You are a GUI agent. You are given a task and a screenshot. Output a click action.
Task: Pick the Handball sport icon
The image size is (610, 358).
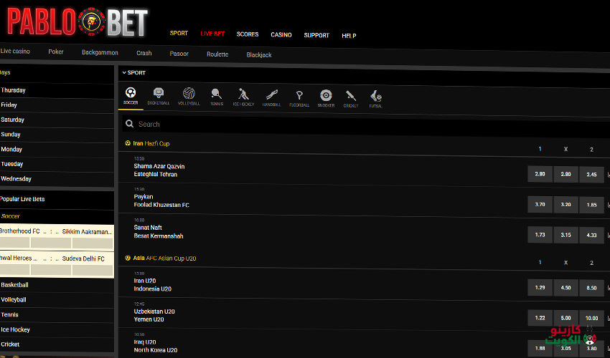(271, 96)
